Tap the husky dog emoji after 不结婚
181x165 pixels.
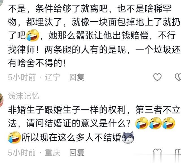[x=128, y=137]
